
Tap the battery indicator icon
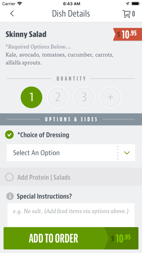135,4
